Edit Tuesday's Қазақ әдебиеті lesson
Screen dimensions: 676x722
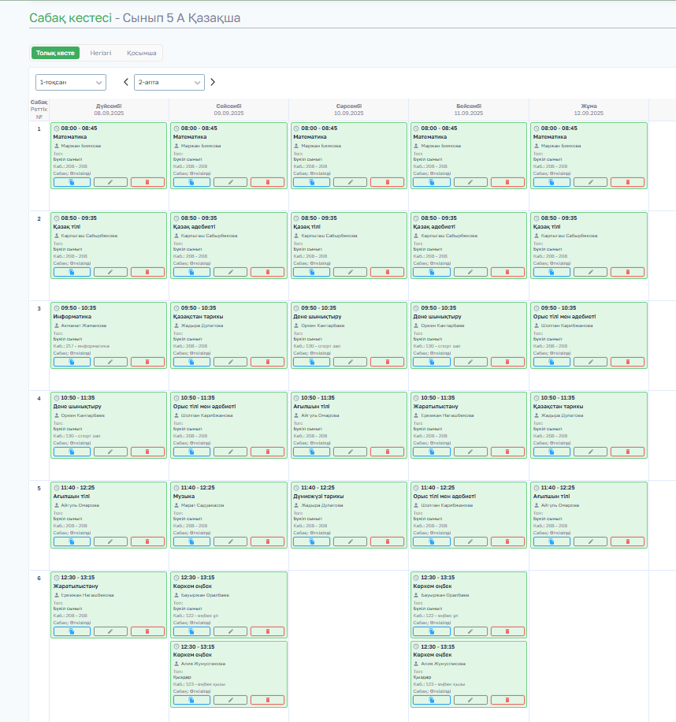[x=231, y=272]
